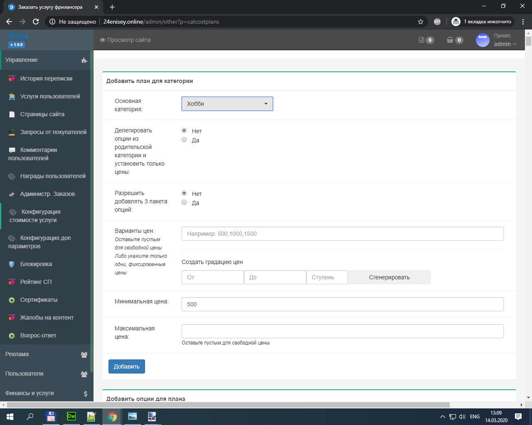The width and height of the screenshot is (532, 425).
Task: Click the Награды пользователей tag icon
Action: [x=12, y=176]
